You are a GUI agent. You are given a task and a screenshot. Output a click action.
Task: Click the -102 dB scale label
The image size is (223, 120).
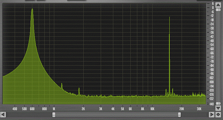[x=211, y=78]
